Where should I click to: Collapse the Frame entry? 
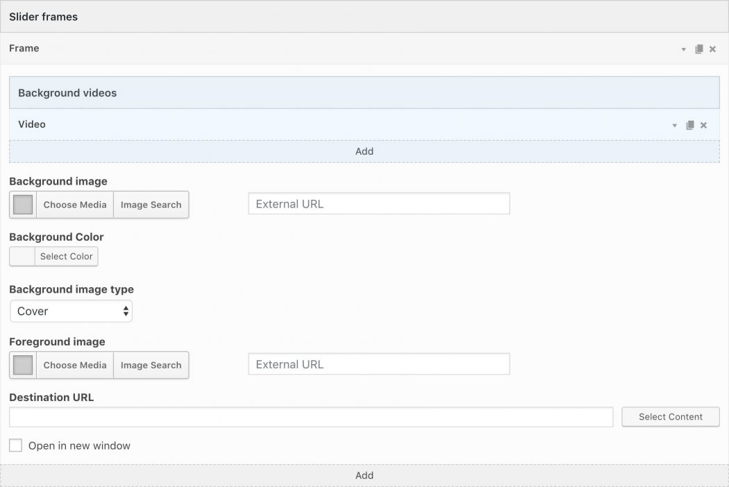(683, 49)
